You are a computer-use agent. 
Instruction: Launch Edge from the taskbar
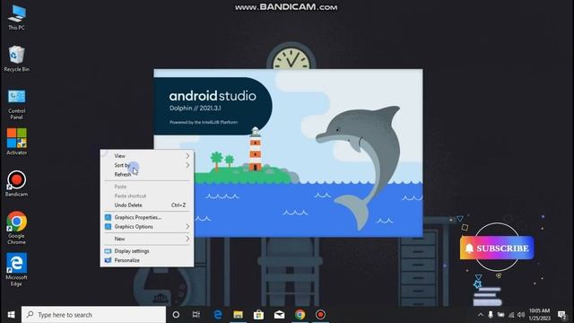pyautogui.click(x=217, y=315)
